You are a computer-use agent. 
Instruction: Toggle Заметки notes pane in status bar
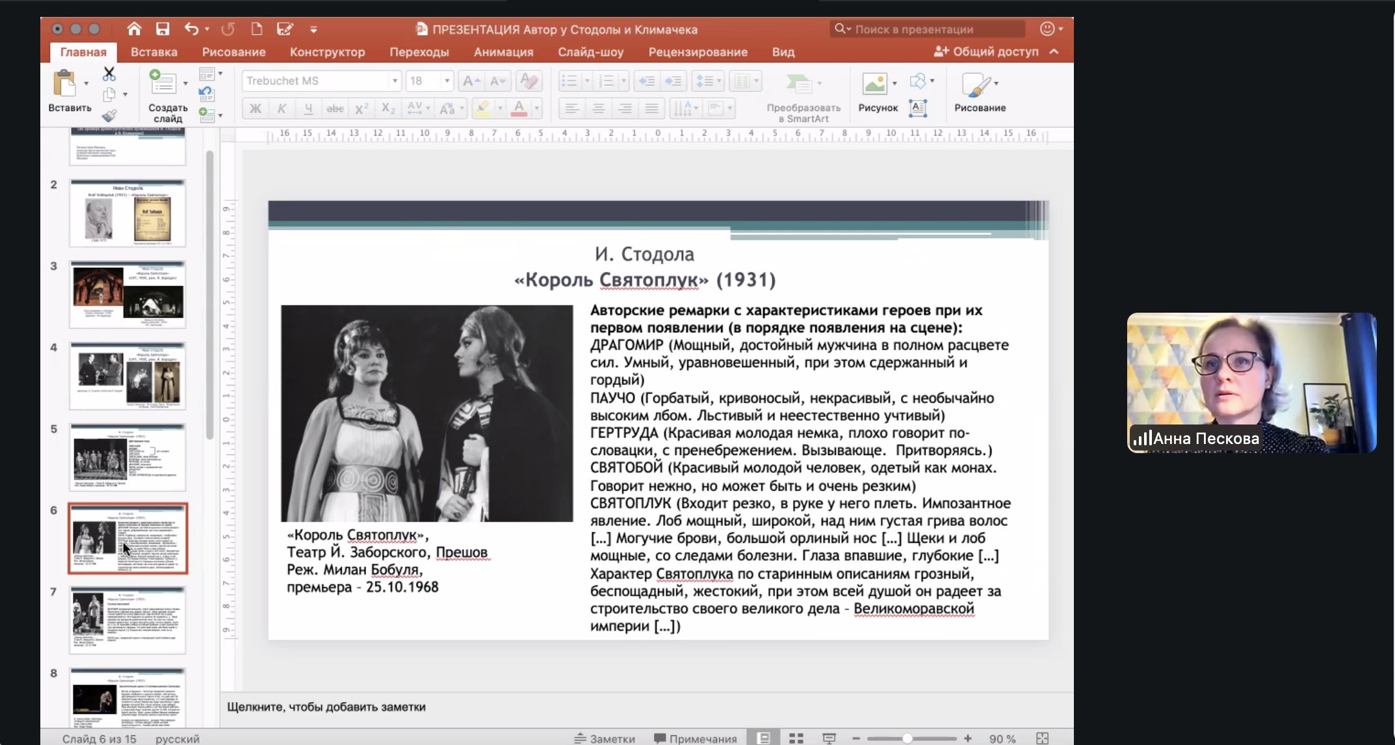[605, 738]
